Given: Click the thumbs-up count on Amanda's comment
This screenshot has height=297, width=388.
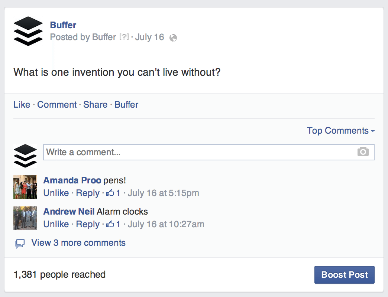Looking at the screenshot, I should 113,193.
